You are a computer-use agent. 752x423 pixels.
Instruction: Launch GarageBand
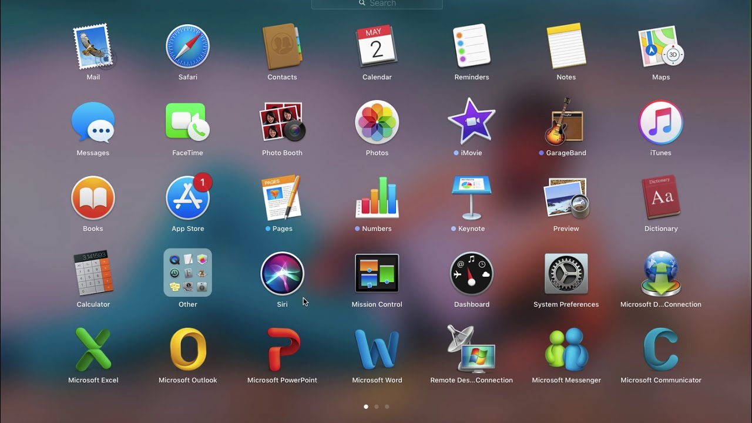click(x=566, y=122)
